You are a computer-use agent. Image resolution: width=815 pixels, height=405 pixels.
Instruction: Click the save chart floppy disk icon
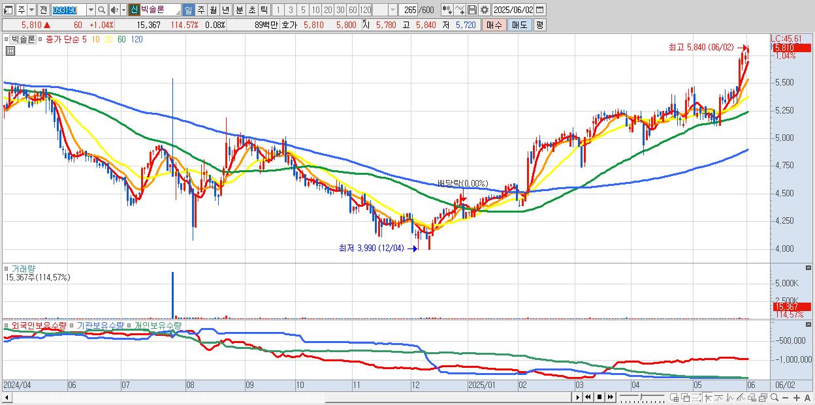(x=472, y=10)
